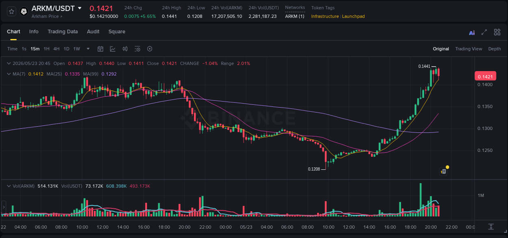Click the 24h Vol(USDT) value 2,281,187.23
The height and width of the screenshot is (238, 508).
coord(263,16)
